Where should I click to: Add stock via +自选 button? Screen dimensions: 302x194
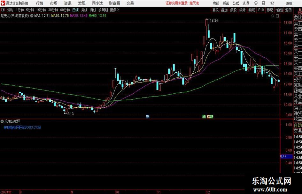coord(279,10)
